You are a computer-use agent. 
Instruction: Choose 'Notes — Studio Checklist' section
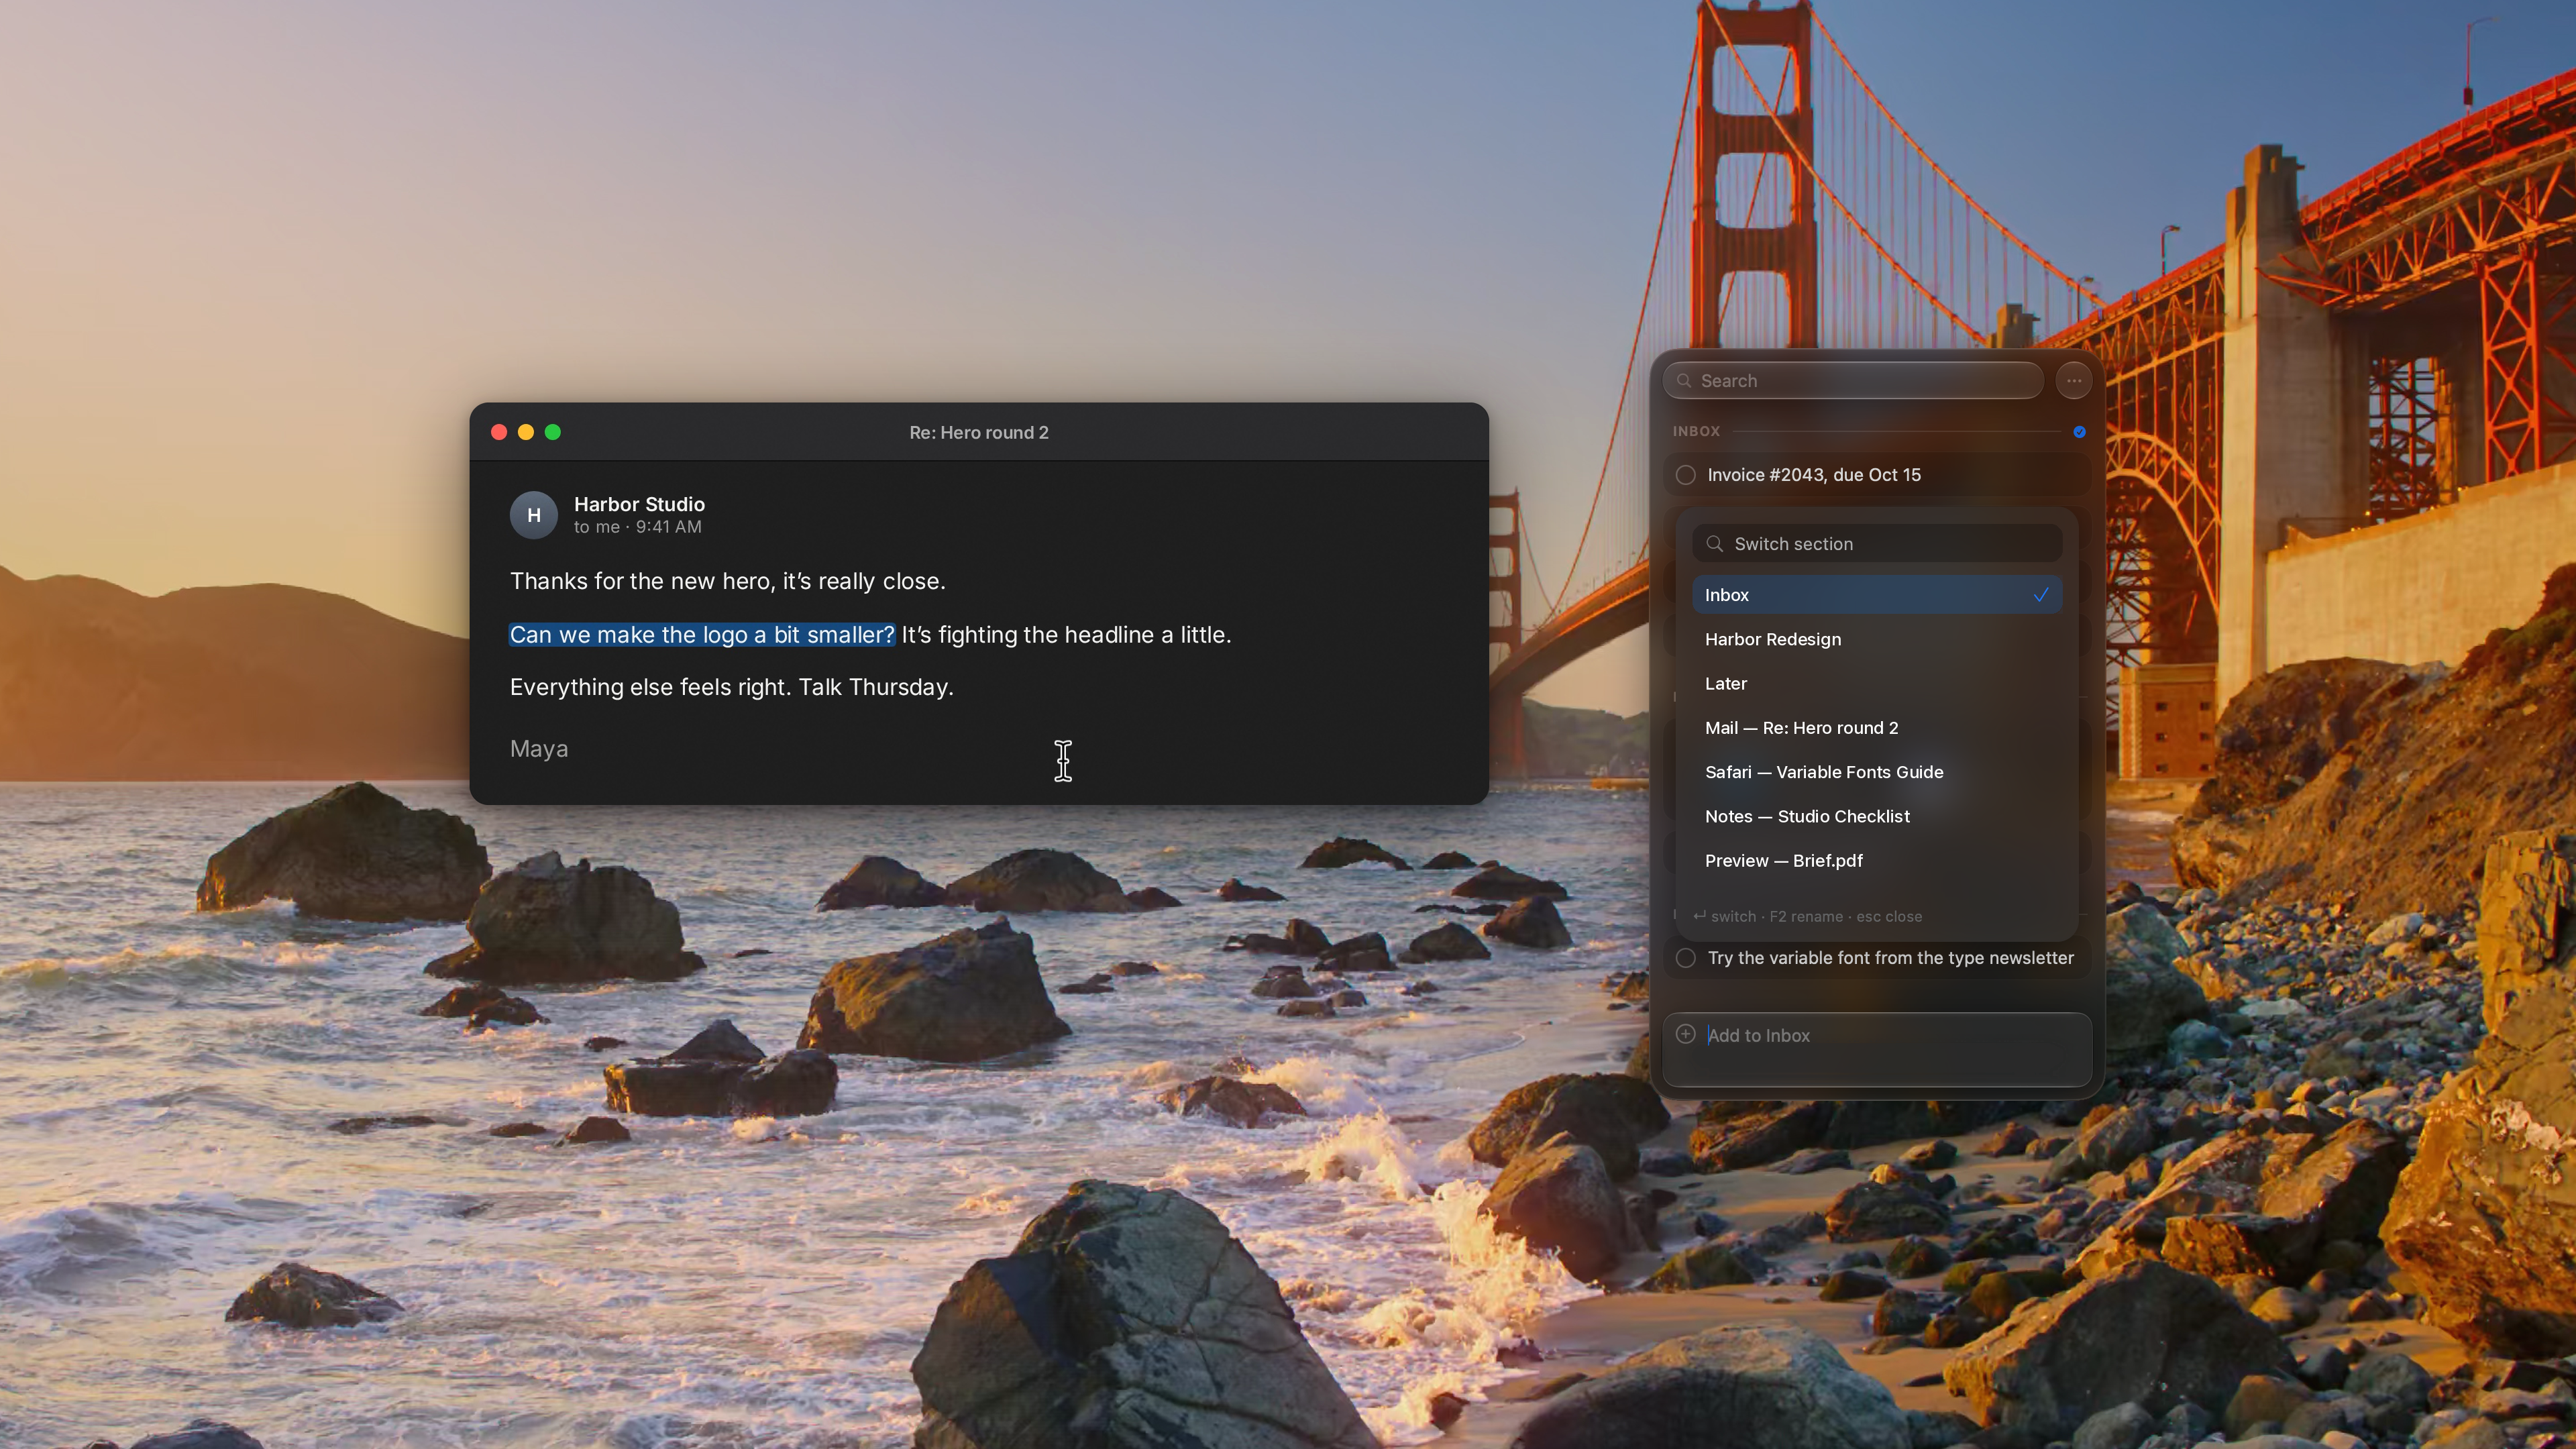[1877, 817]
